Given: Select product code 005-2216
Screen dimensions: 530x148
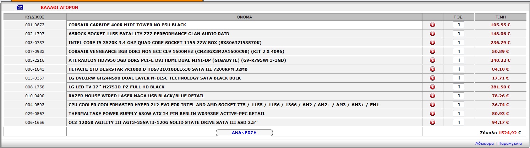Looking at the screenshot, I should pos(35,60).
